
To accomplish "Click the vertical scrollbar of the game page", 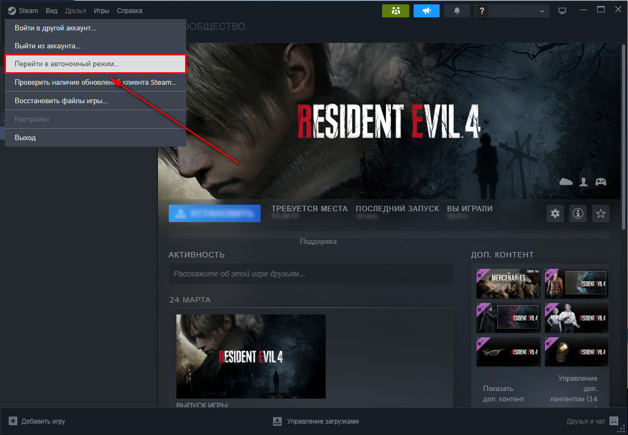I will click(x=624, y=136).
